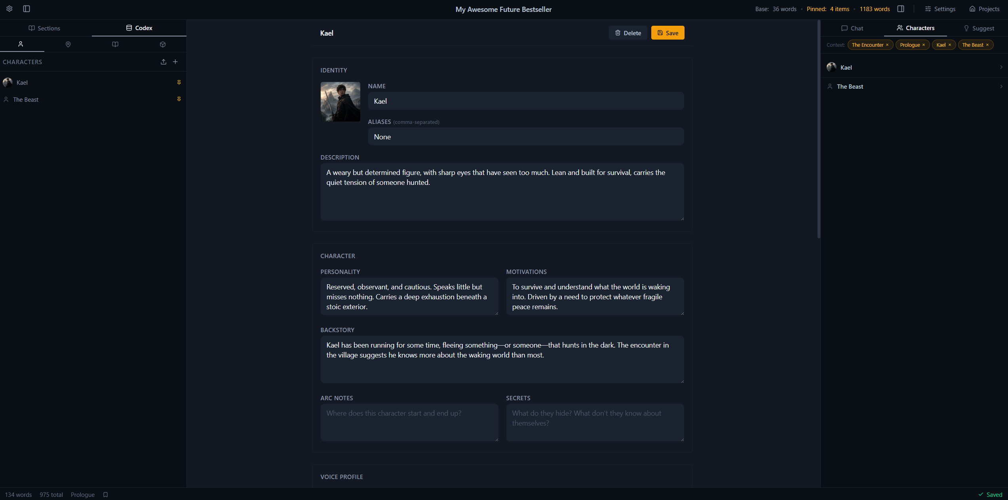
Task: Click the export icon next to Characters header
Action: point(164,62)
